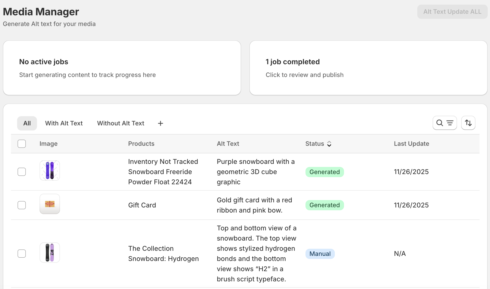Open the 1 job completed card
490x289 pixels.
tap(368, 68)
